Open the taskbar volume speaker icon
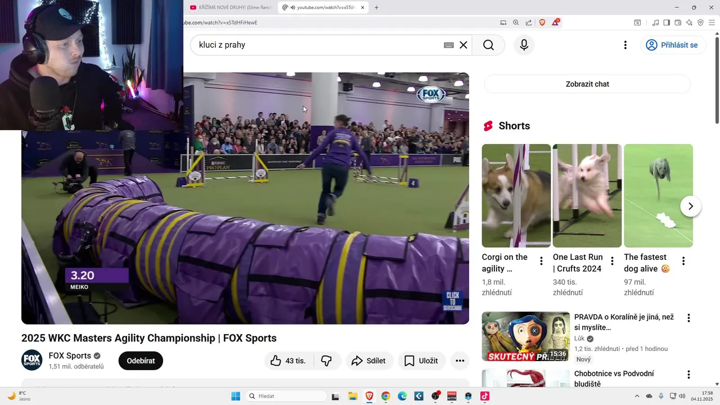This screenshot has height=405, width=720. click(x=682, y=396)
